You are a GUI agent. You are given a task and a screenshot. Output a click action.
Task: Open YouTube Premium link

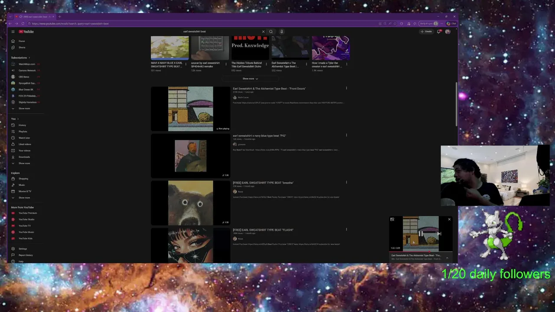[27, 213]
